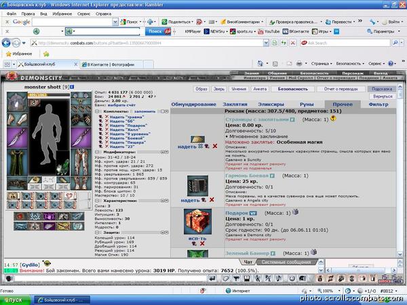This screenshot has height=305, width=407.
Task: Click the boots equipment slot
Action: coord(81,183)
